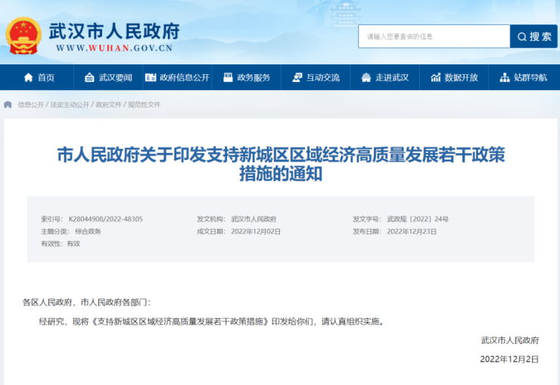Image resolution: width=560 pixels, height=385 pixels.
Task: Go to 法定主动公开 breadcrumb link
Action: click(70, 105)
